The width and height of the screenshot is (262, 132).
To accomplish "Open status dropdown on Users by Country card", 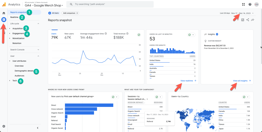I will click(x=246, y=97).
